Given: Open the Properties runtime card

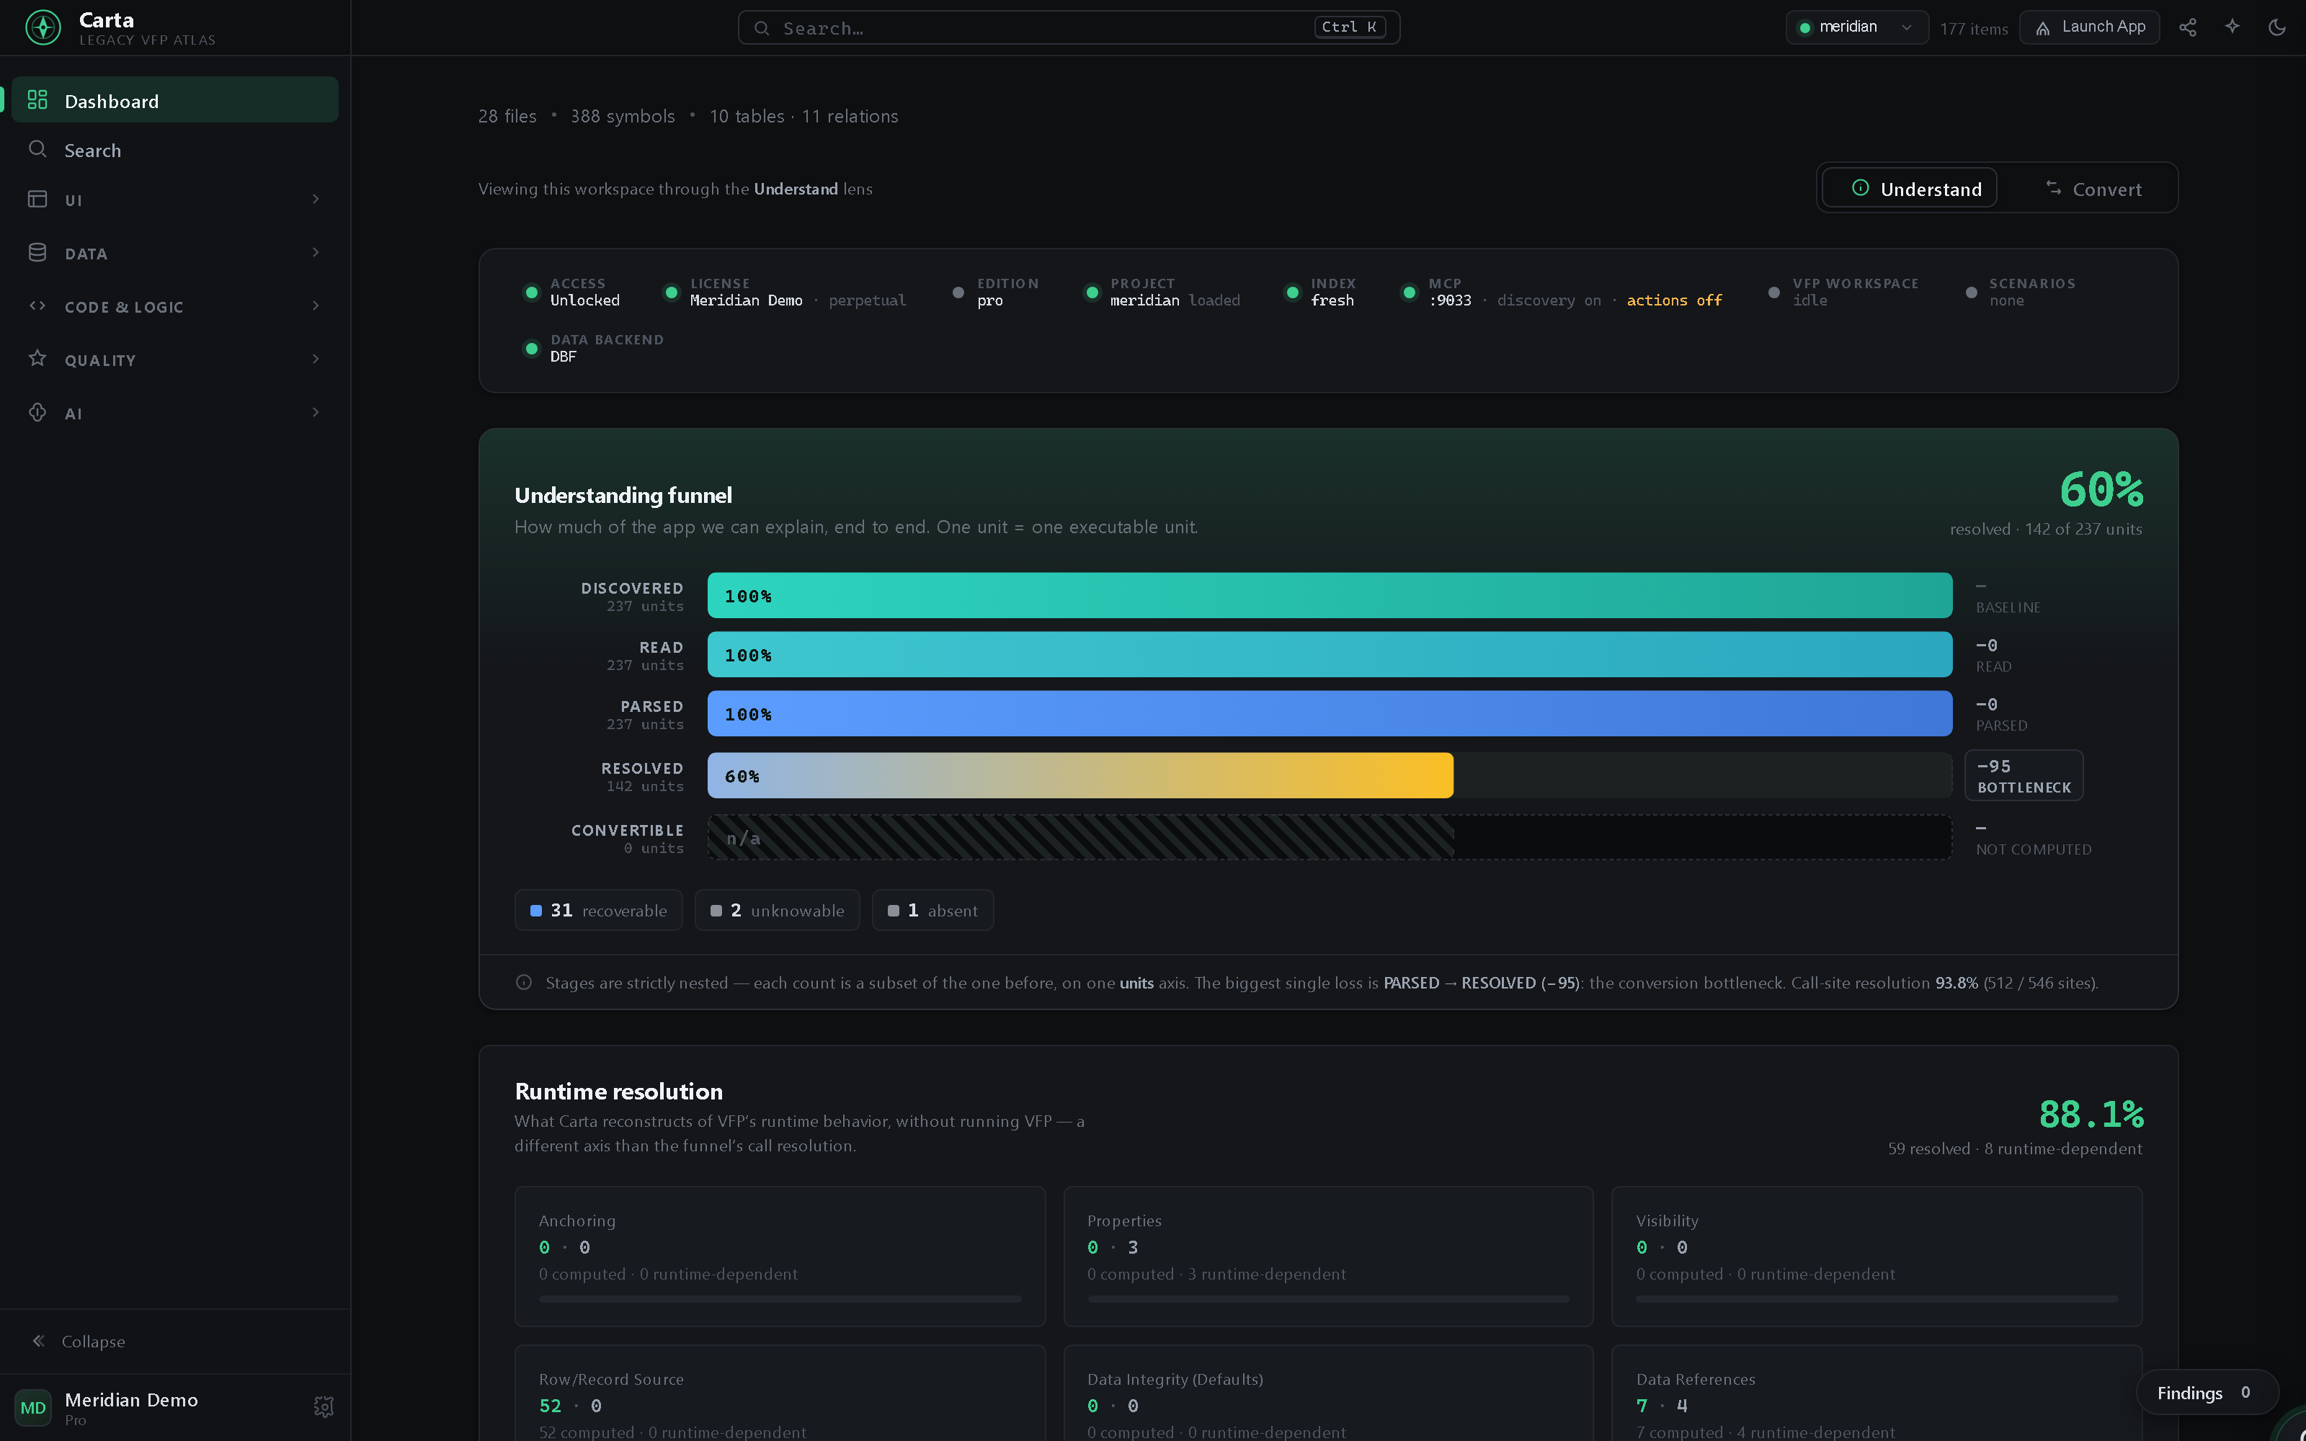Looking at the screenshot, I should (1328, 1256).
